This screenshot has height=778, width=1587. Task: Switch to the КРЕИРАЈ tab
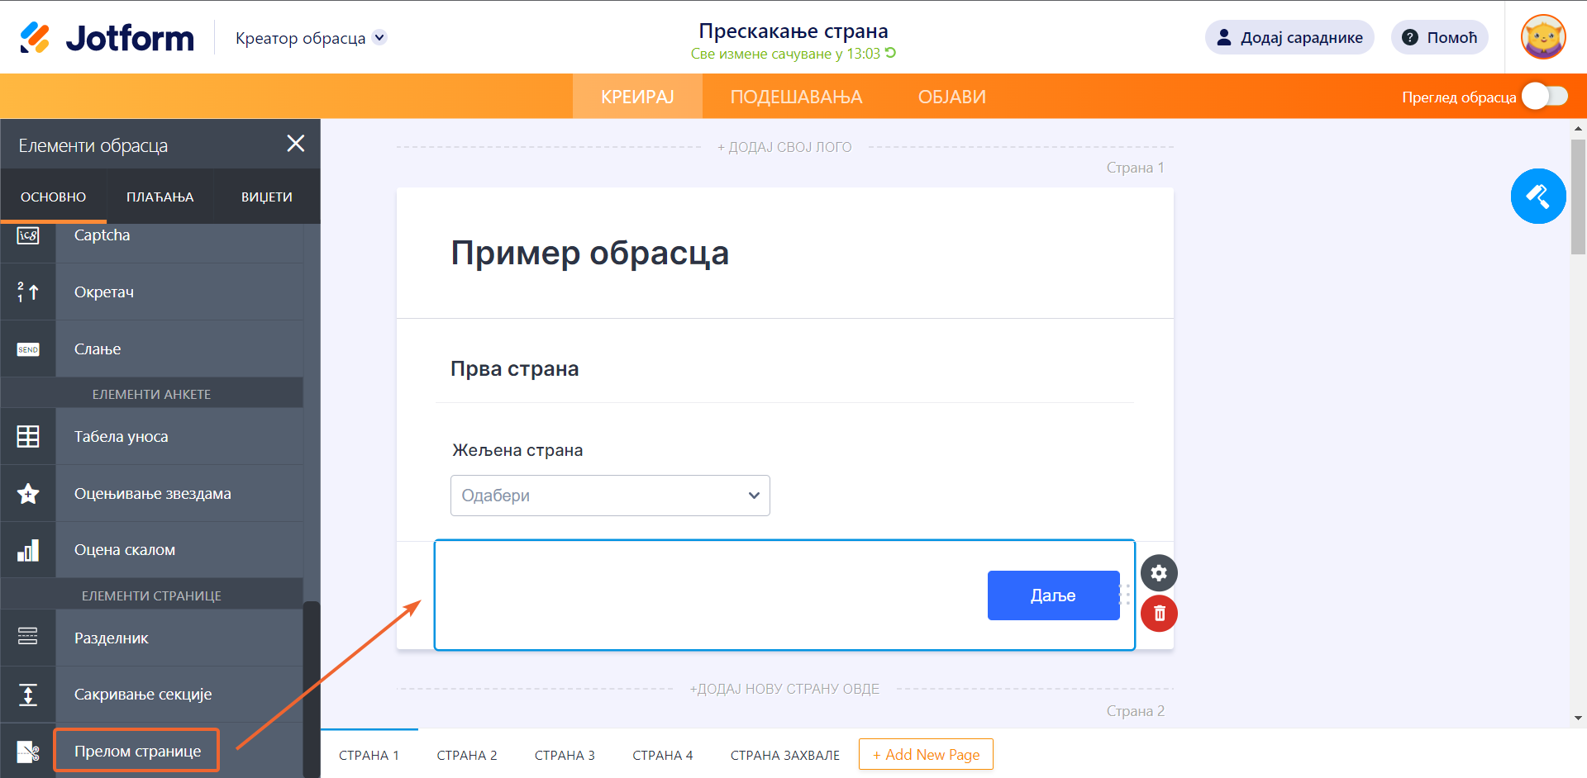[637, 97]
